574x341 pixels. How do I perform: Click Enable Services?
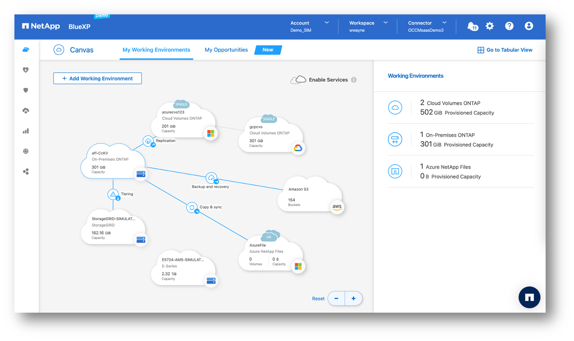[328, 80]
